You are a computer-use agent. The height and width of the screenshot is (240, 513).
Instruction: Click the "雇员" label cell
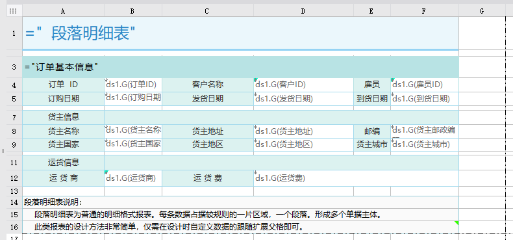pos(371,85)
